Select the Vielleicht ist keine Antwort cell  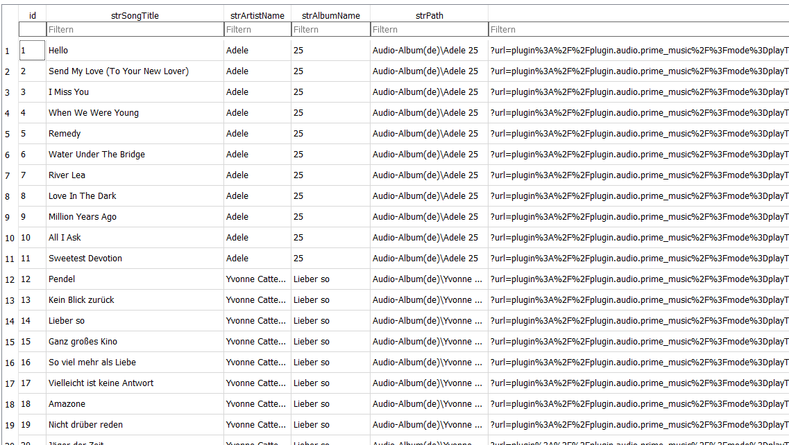click(x=135, y=383)
